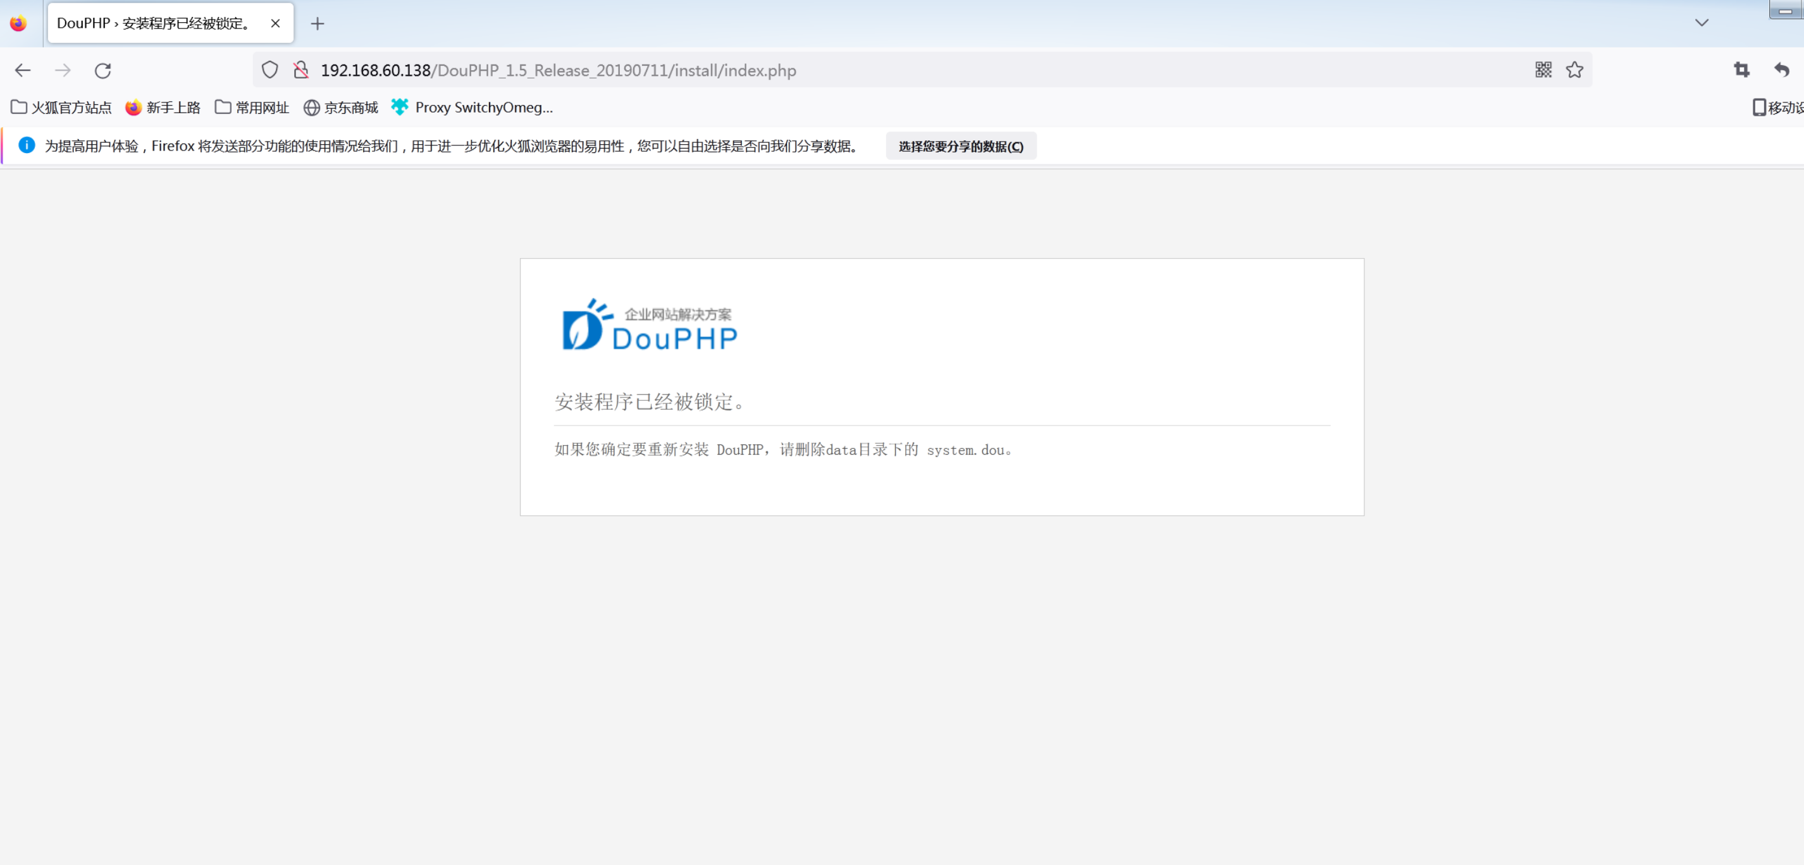Screen dimensions: 1804x865
Task: Open the 京东商城 bookmark
Action: click(x=340, y=107)
